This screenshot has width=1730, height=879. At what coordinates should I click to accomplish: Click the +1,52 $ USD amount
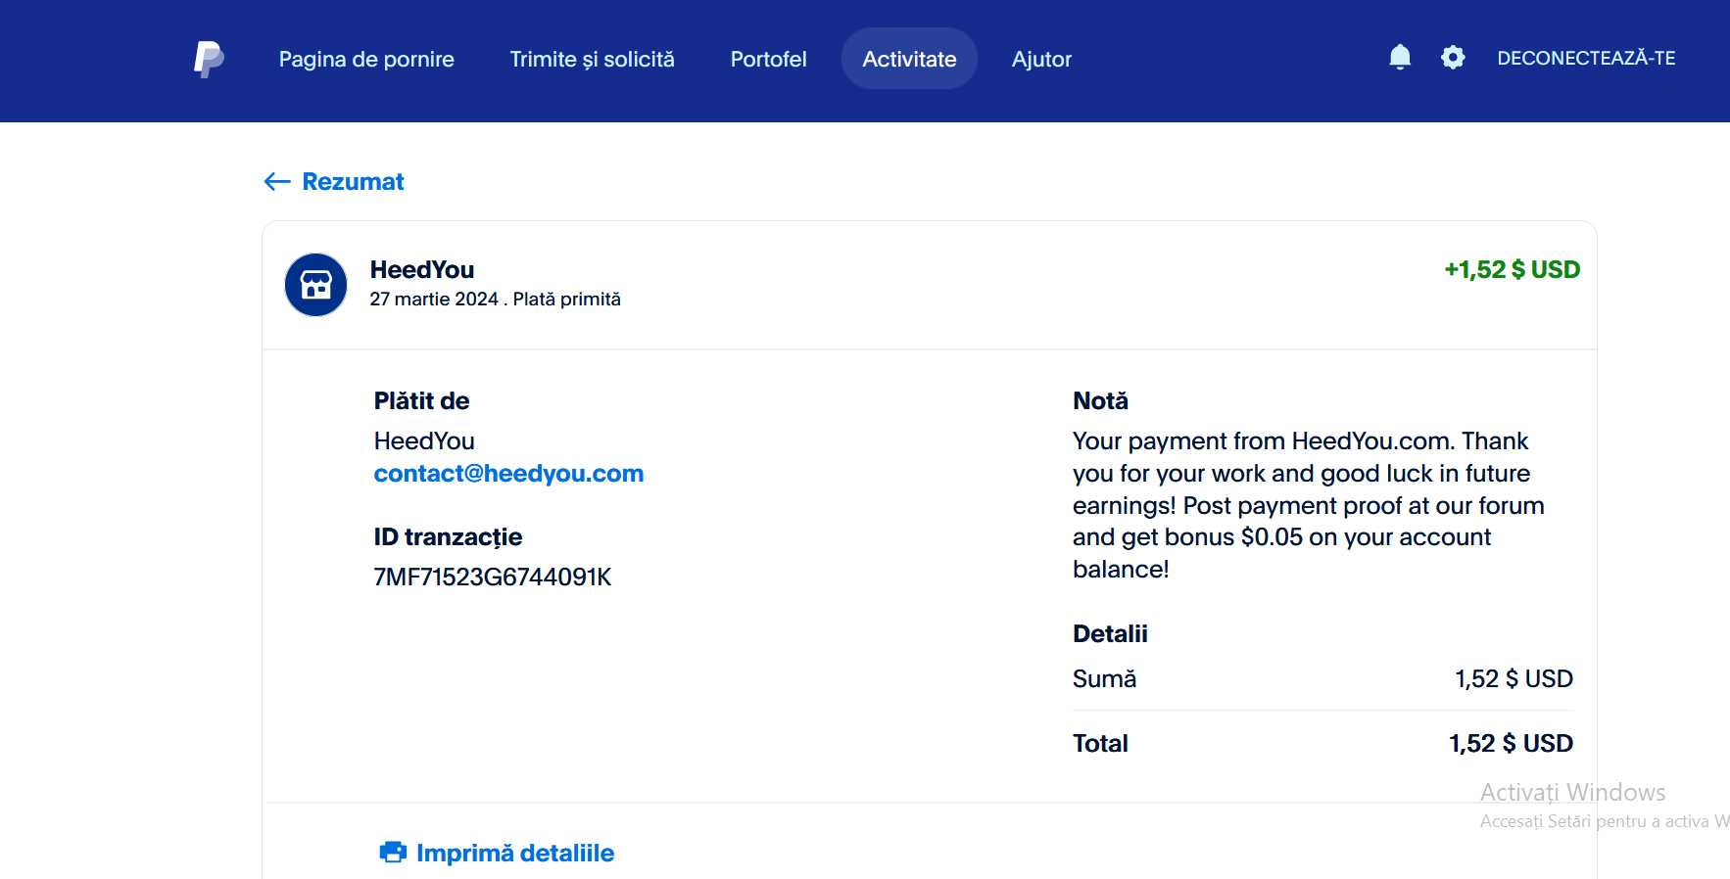pyautogui.click(x=1512, y=269)
